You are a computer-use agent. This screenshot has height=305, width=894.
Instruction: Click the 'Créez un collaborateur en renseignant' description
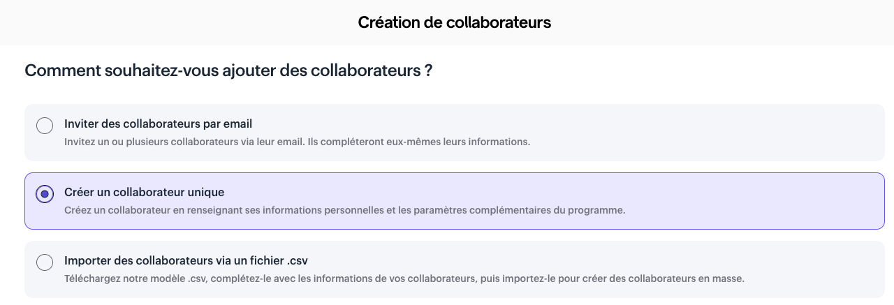point(344,210)
